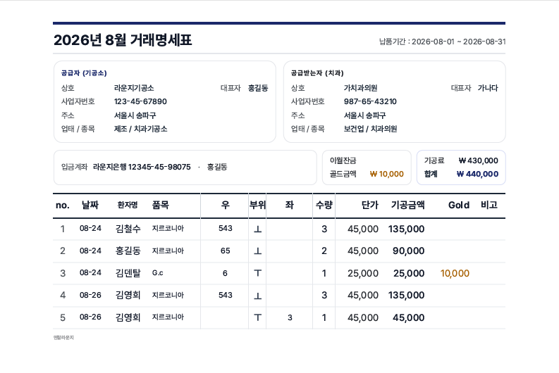Viewport: 559px width, 373px height.
Task: Click the 날짜 column header
Action: [x=90, y=205]
